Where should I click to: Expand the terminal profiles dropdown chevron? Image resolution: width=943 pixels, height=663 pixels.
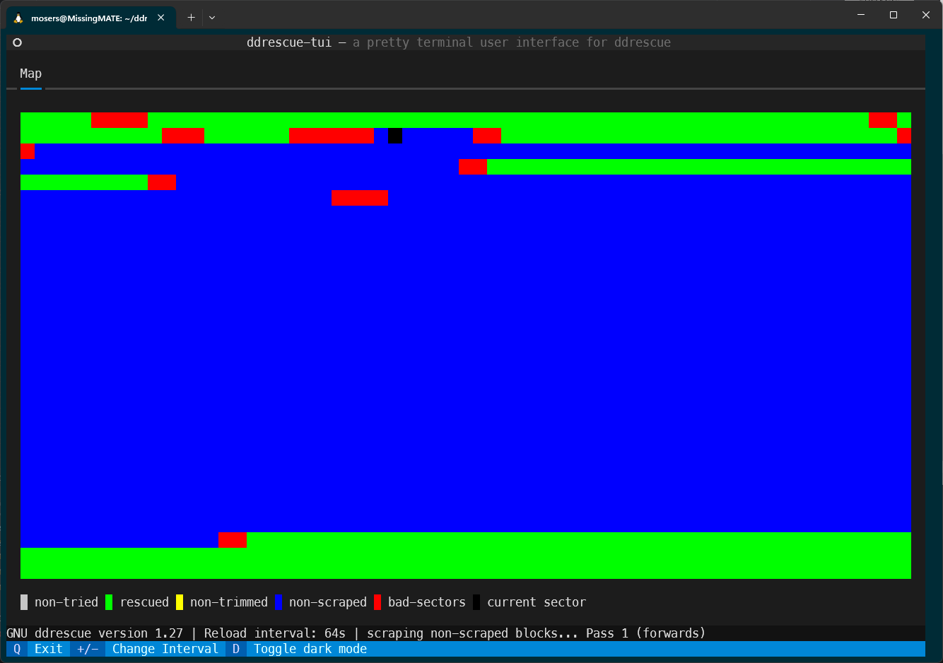[x=212, y=18]
